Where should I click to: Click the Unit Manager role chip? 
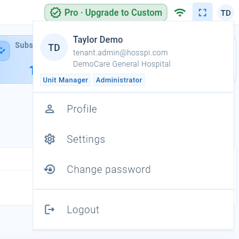65,80
